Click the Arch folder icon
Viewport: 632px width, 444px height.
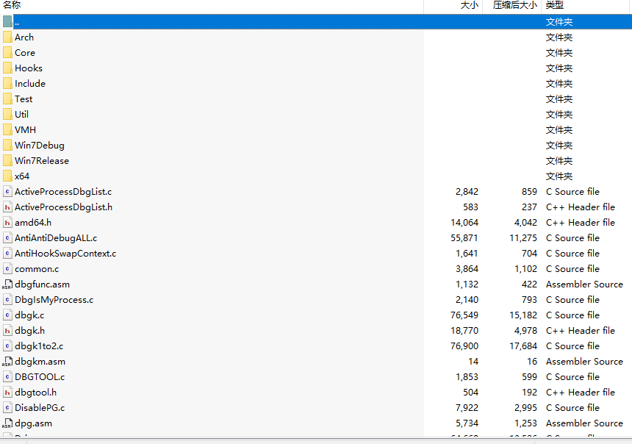click(x=7, y=37)
